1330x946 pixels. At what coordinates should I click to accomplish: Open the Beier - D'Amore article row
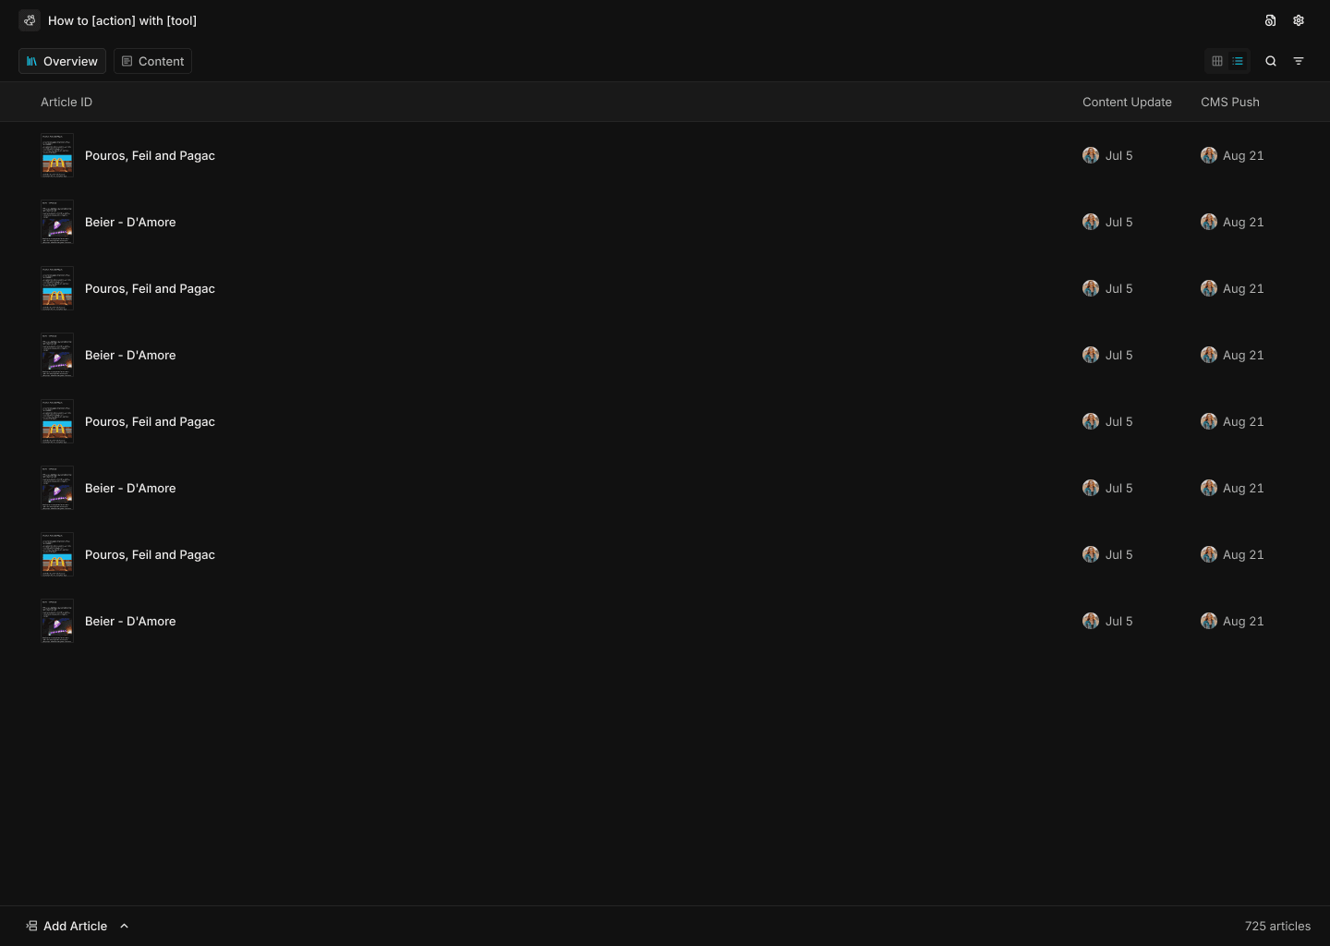tap(130, 222)
